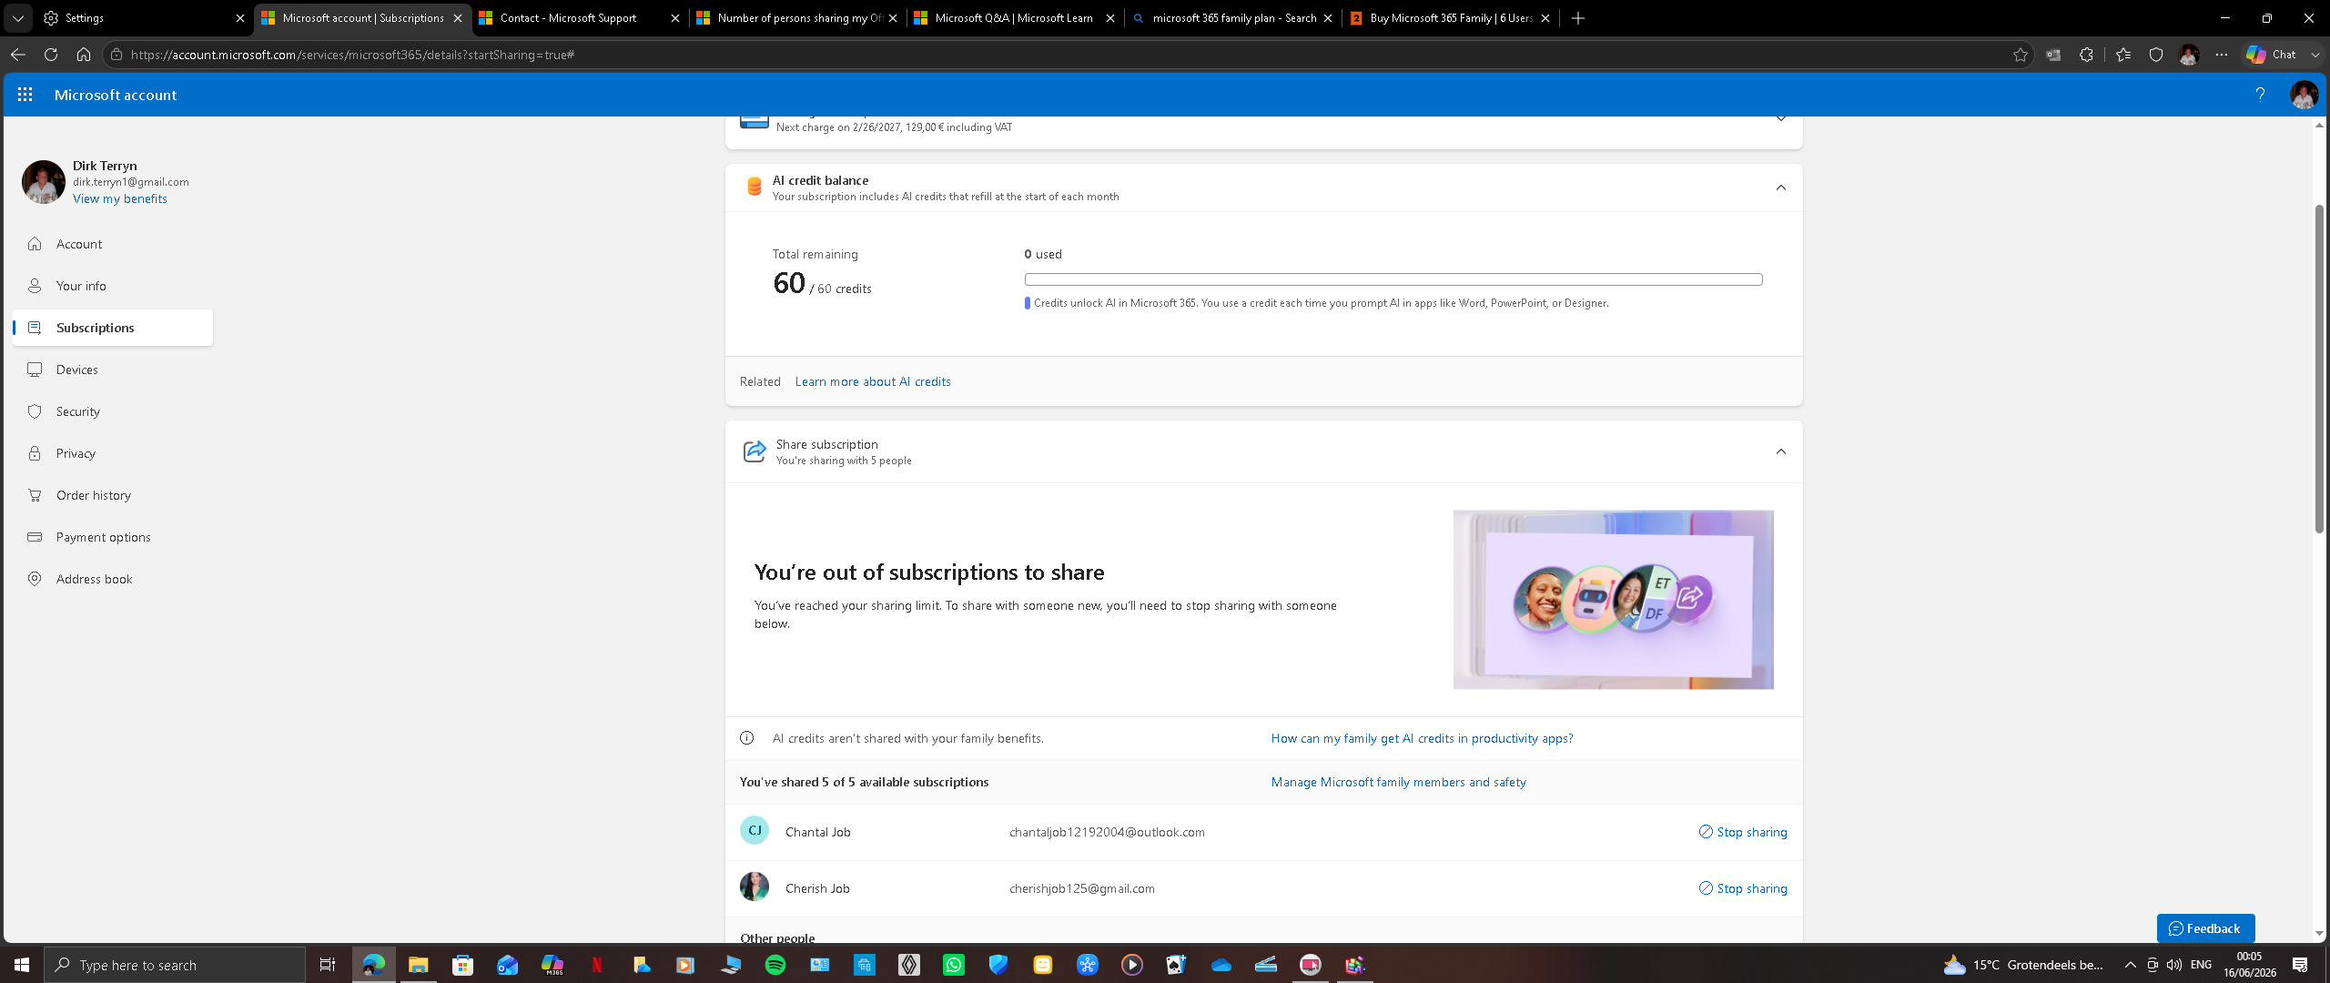Open the tab search dropdown arrow

(x=17, y=18)
